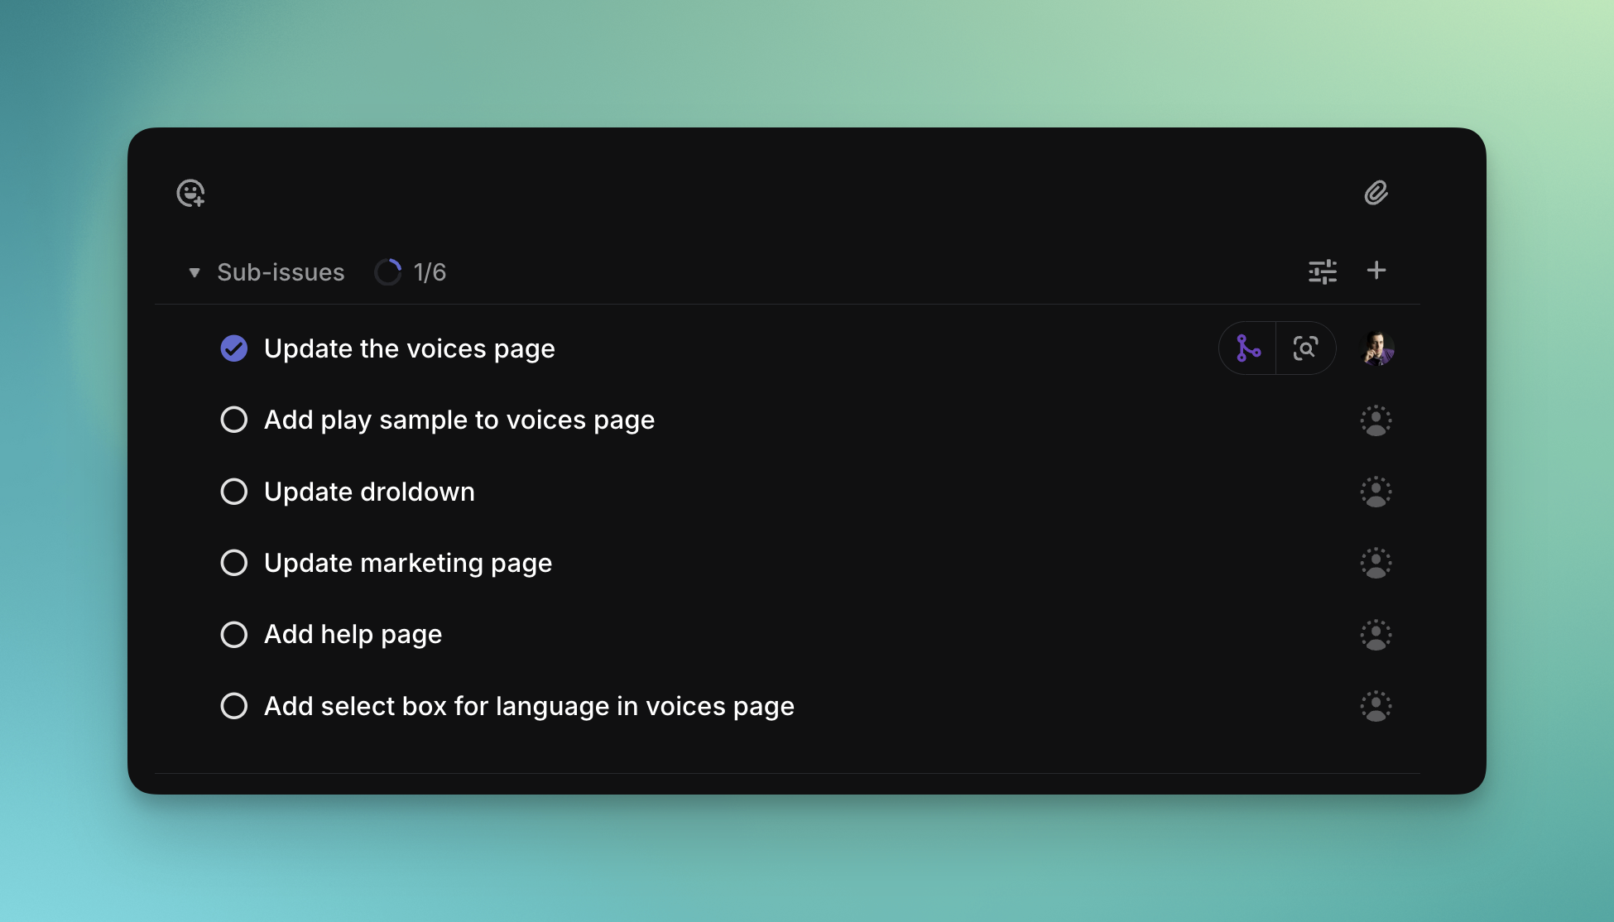
Task: Open the 'Add help page' sub-issue
Action: [353, 634]
